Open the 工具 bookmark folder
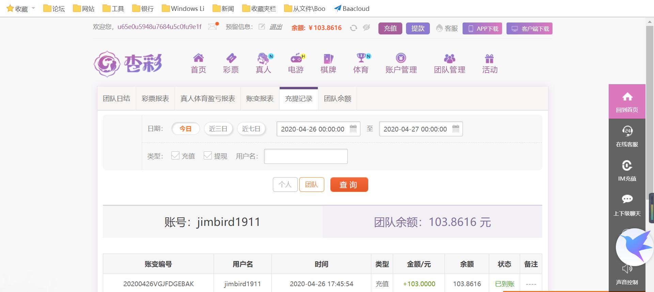Screen dimensions: 654x292 (x=113, y=9)
